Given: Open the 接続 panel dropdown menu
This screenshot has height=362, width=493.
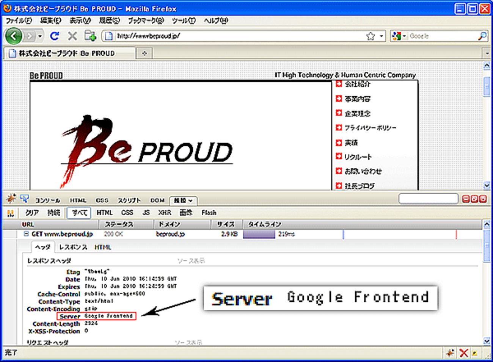Looking at the screenshot, I should (183, 200).
